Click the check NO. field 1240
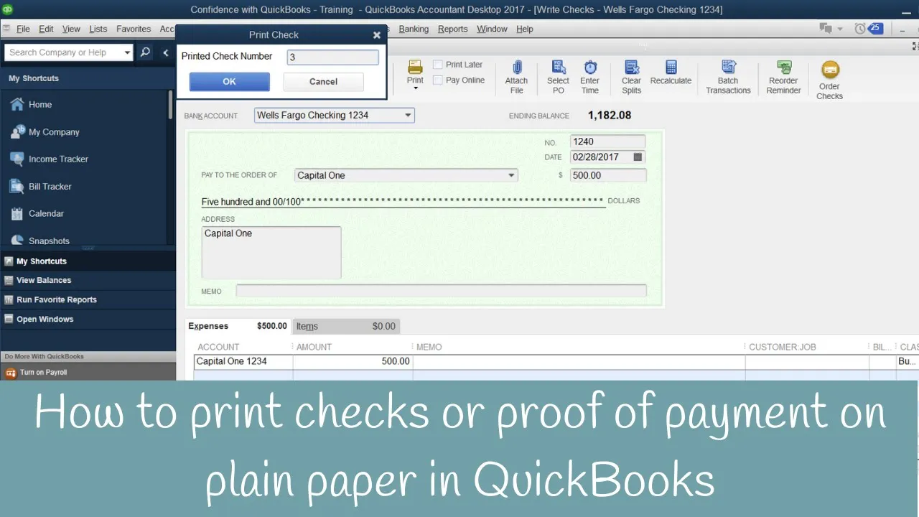 tap(607, 141)
